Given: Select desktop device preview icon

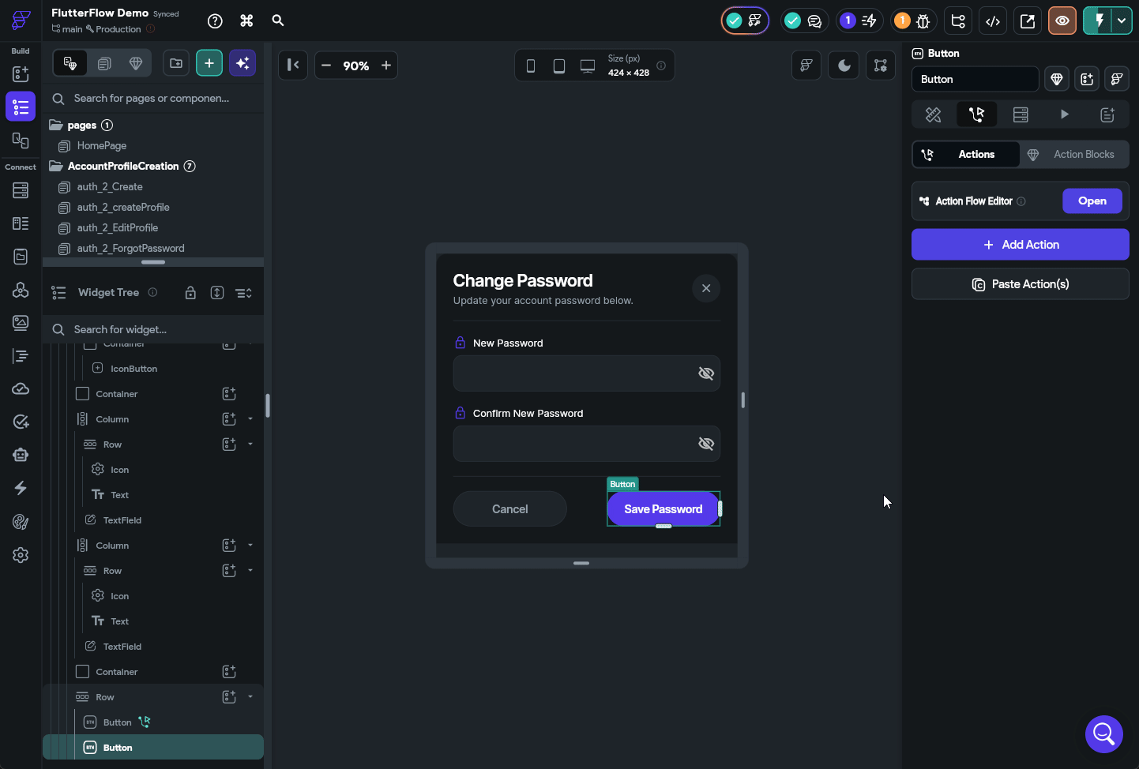Looking at the screenshot, I should coord(588,66).
